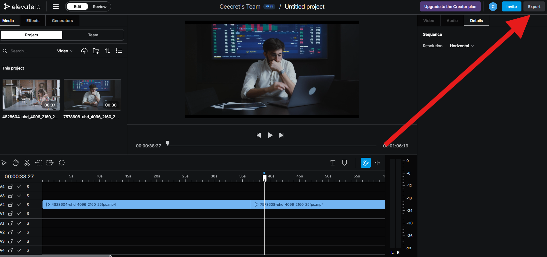
Task: Click the timeline playhead marker
Action: (264, 178)
